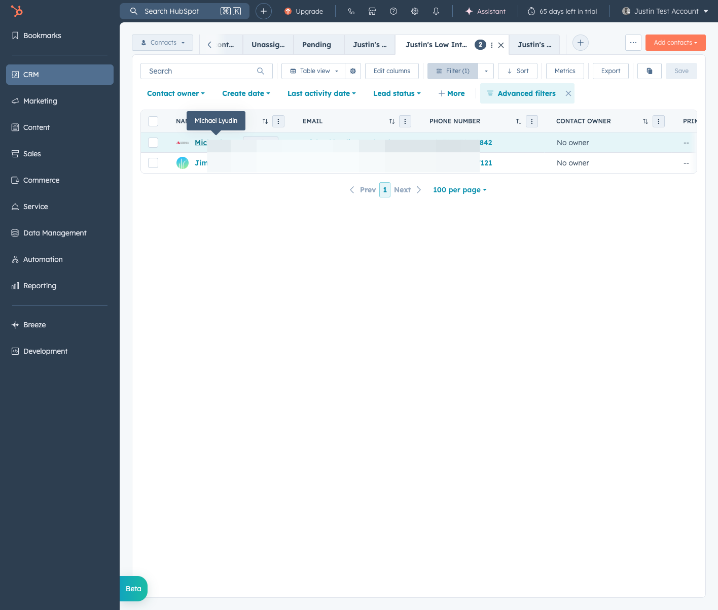Viewport: 718px width, 610px height.
Task: Open the help question mark icon
Action: pos(393,11)
